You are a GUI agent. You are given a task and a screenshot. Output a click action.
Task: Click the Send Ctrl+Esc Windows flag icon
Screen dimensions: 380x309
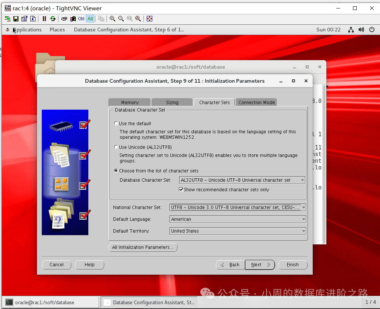(x=73, y=18)
